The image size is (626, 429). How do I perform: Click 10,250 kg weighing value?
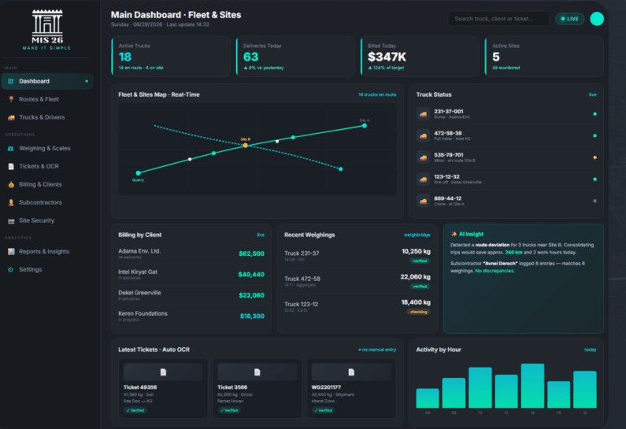tap(416, 251)
